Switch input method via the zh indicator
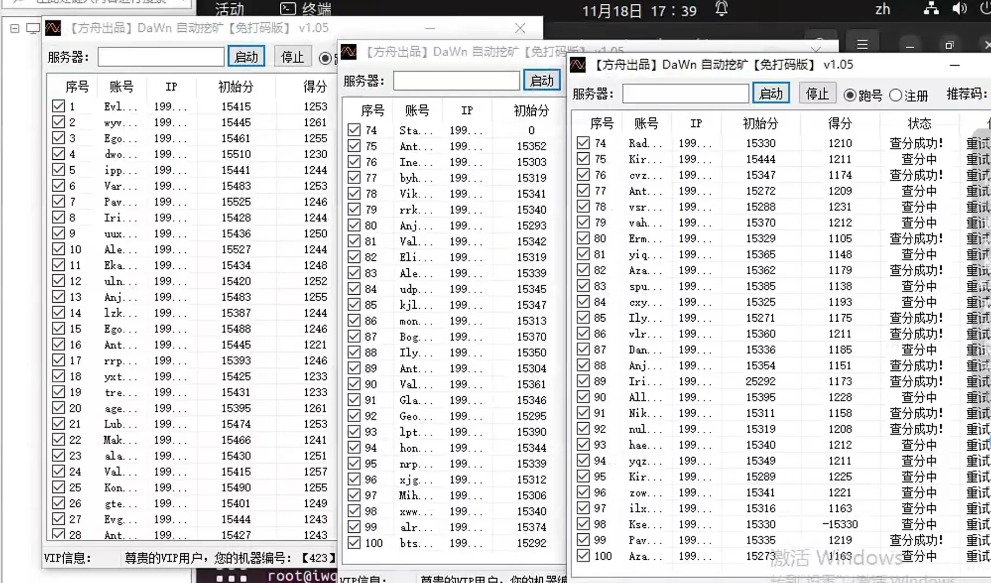Viewport: 991px width, 583px height. pyautogui.click(x=882, y=9)
